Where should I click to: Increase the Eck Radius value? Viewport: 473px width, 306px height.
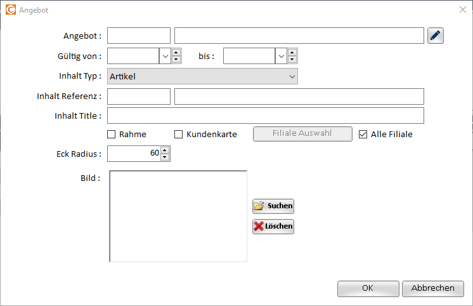click(x=165, y=150)
